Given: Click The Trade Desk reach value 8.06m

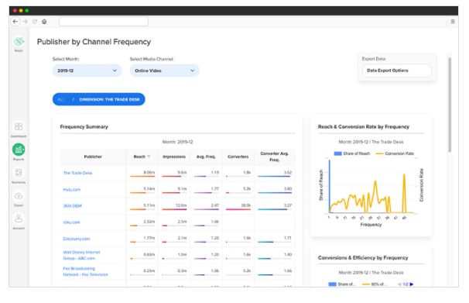Looking at the screenshot, I should tap(149, 173).
